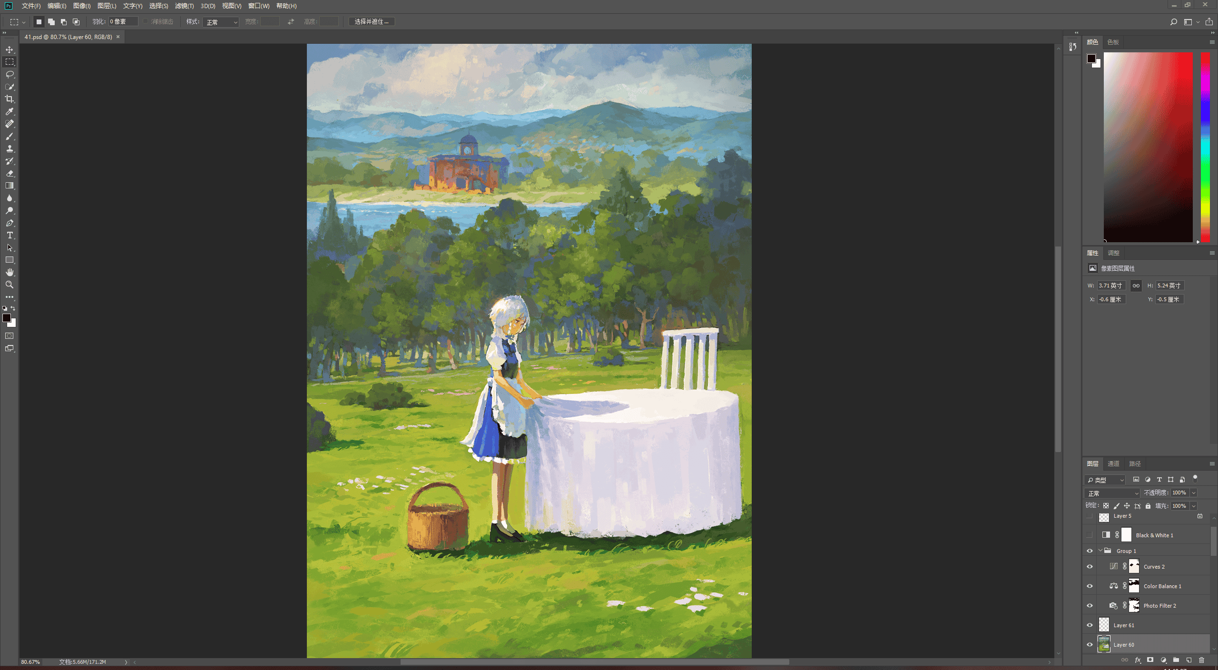The width and height of the screenshot is (1218, 670).
Task: Select the Lasso tool
Action: pos(10,74)
